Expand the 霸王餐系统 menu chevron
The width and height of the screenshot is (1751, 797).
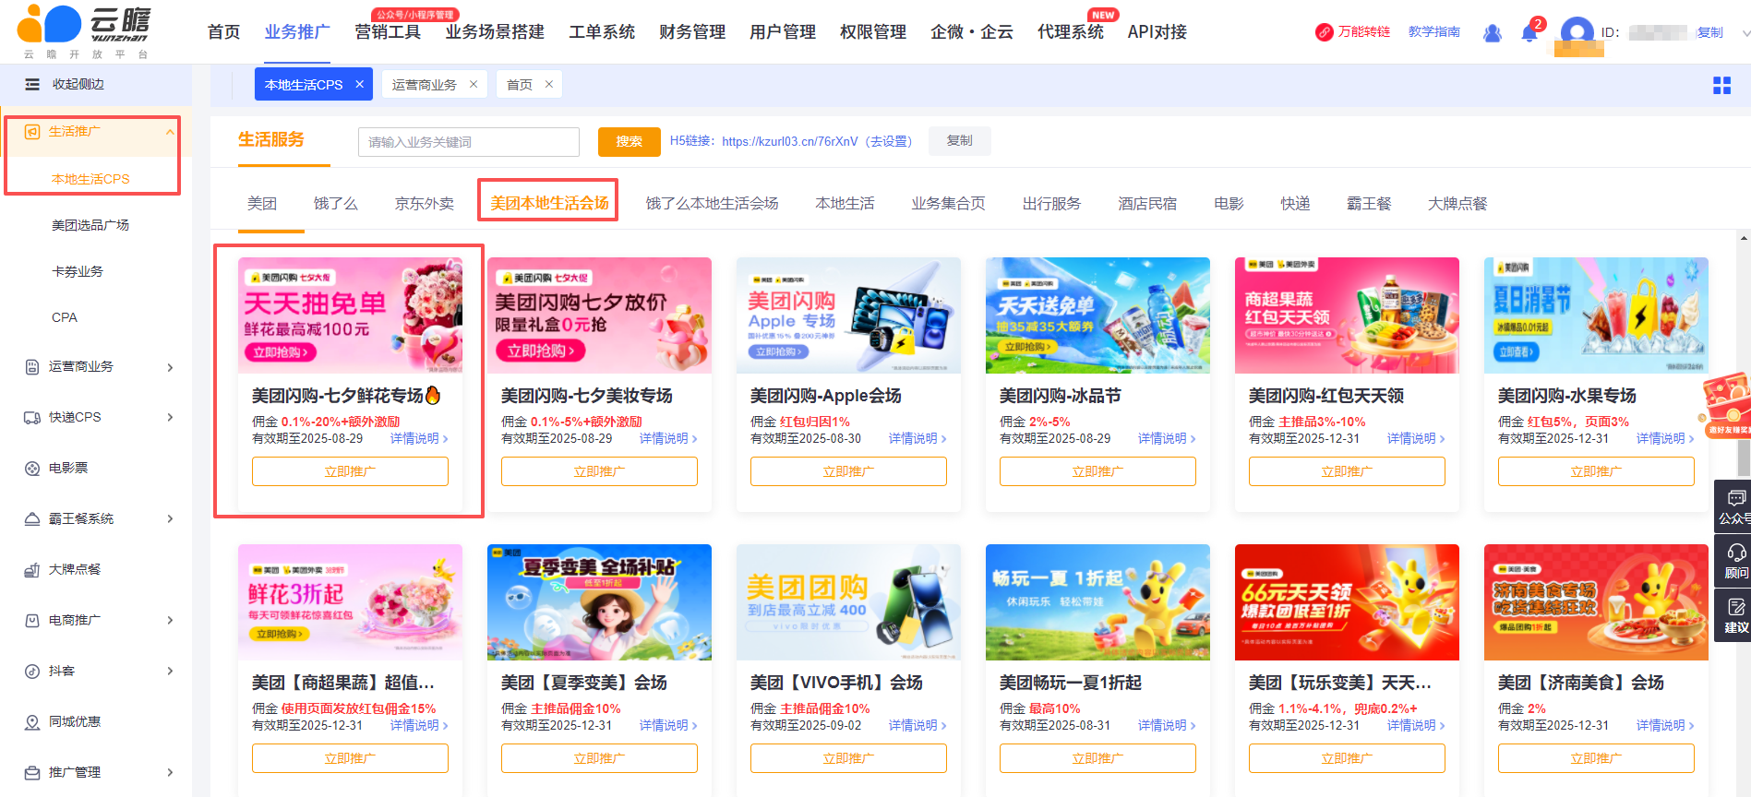(170, 519)
